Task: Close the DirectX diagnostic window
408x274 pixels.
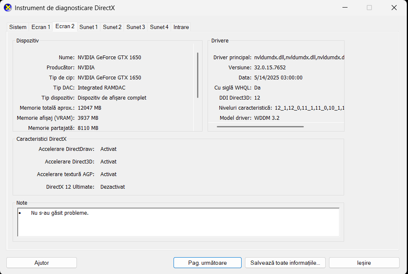Action: click(x=394, y=8)
